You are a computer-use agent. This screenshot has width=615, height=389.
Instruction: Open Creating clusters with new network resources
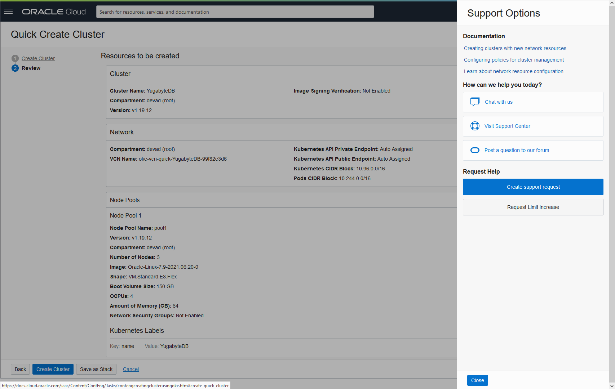(515, 48)
